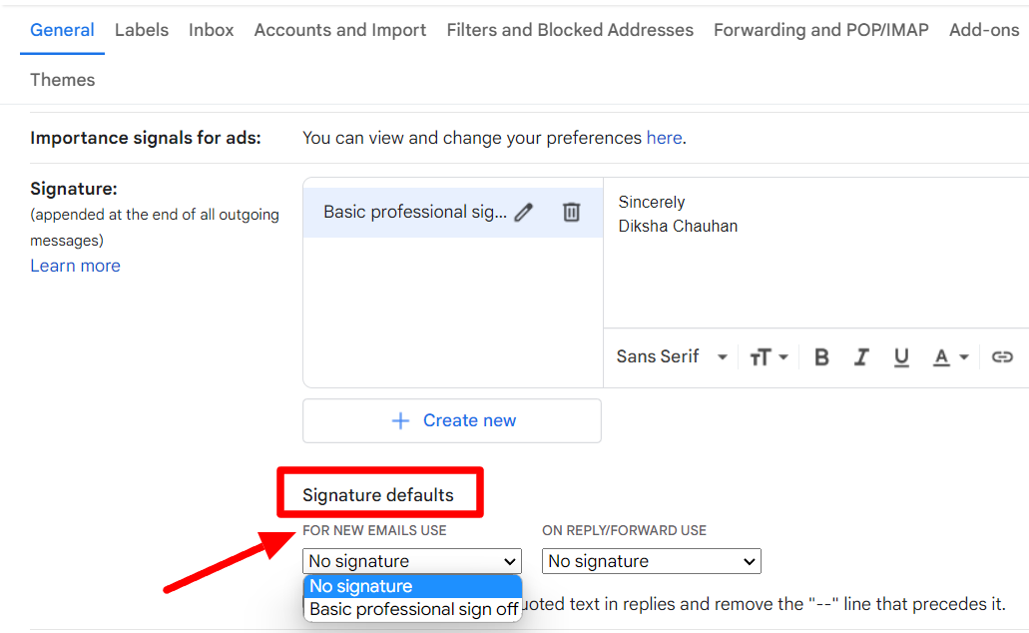Open the Learn more link
1029x633 pixels.
76,266
